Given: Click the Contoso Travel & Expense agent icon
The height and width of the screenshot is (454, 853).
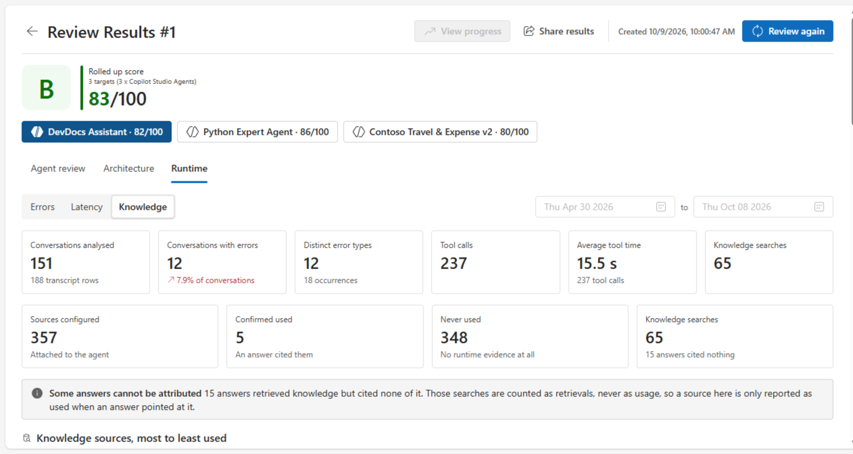Looking at the screenshot, I should coord(359,132).
